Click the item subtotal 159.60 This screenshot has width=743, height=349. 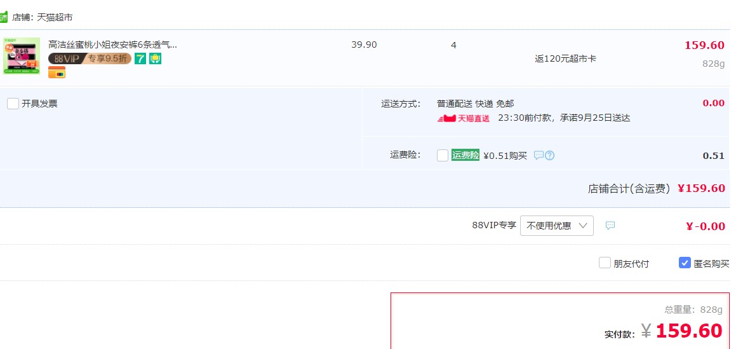pyautogui.click(x=704, y=45)
